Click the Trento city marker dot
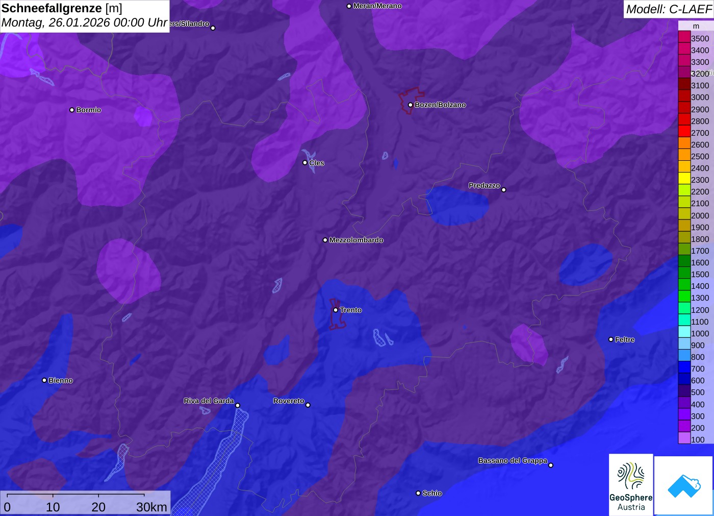This screenshot has width=714, height=516. pos(336,310)
